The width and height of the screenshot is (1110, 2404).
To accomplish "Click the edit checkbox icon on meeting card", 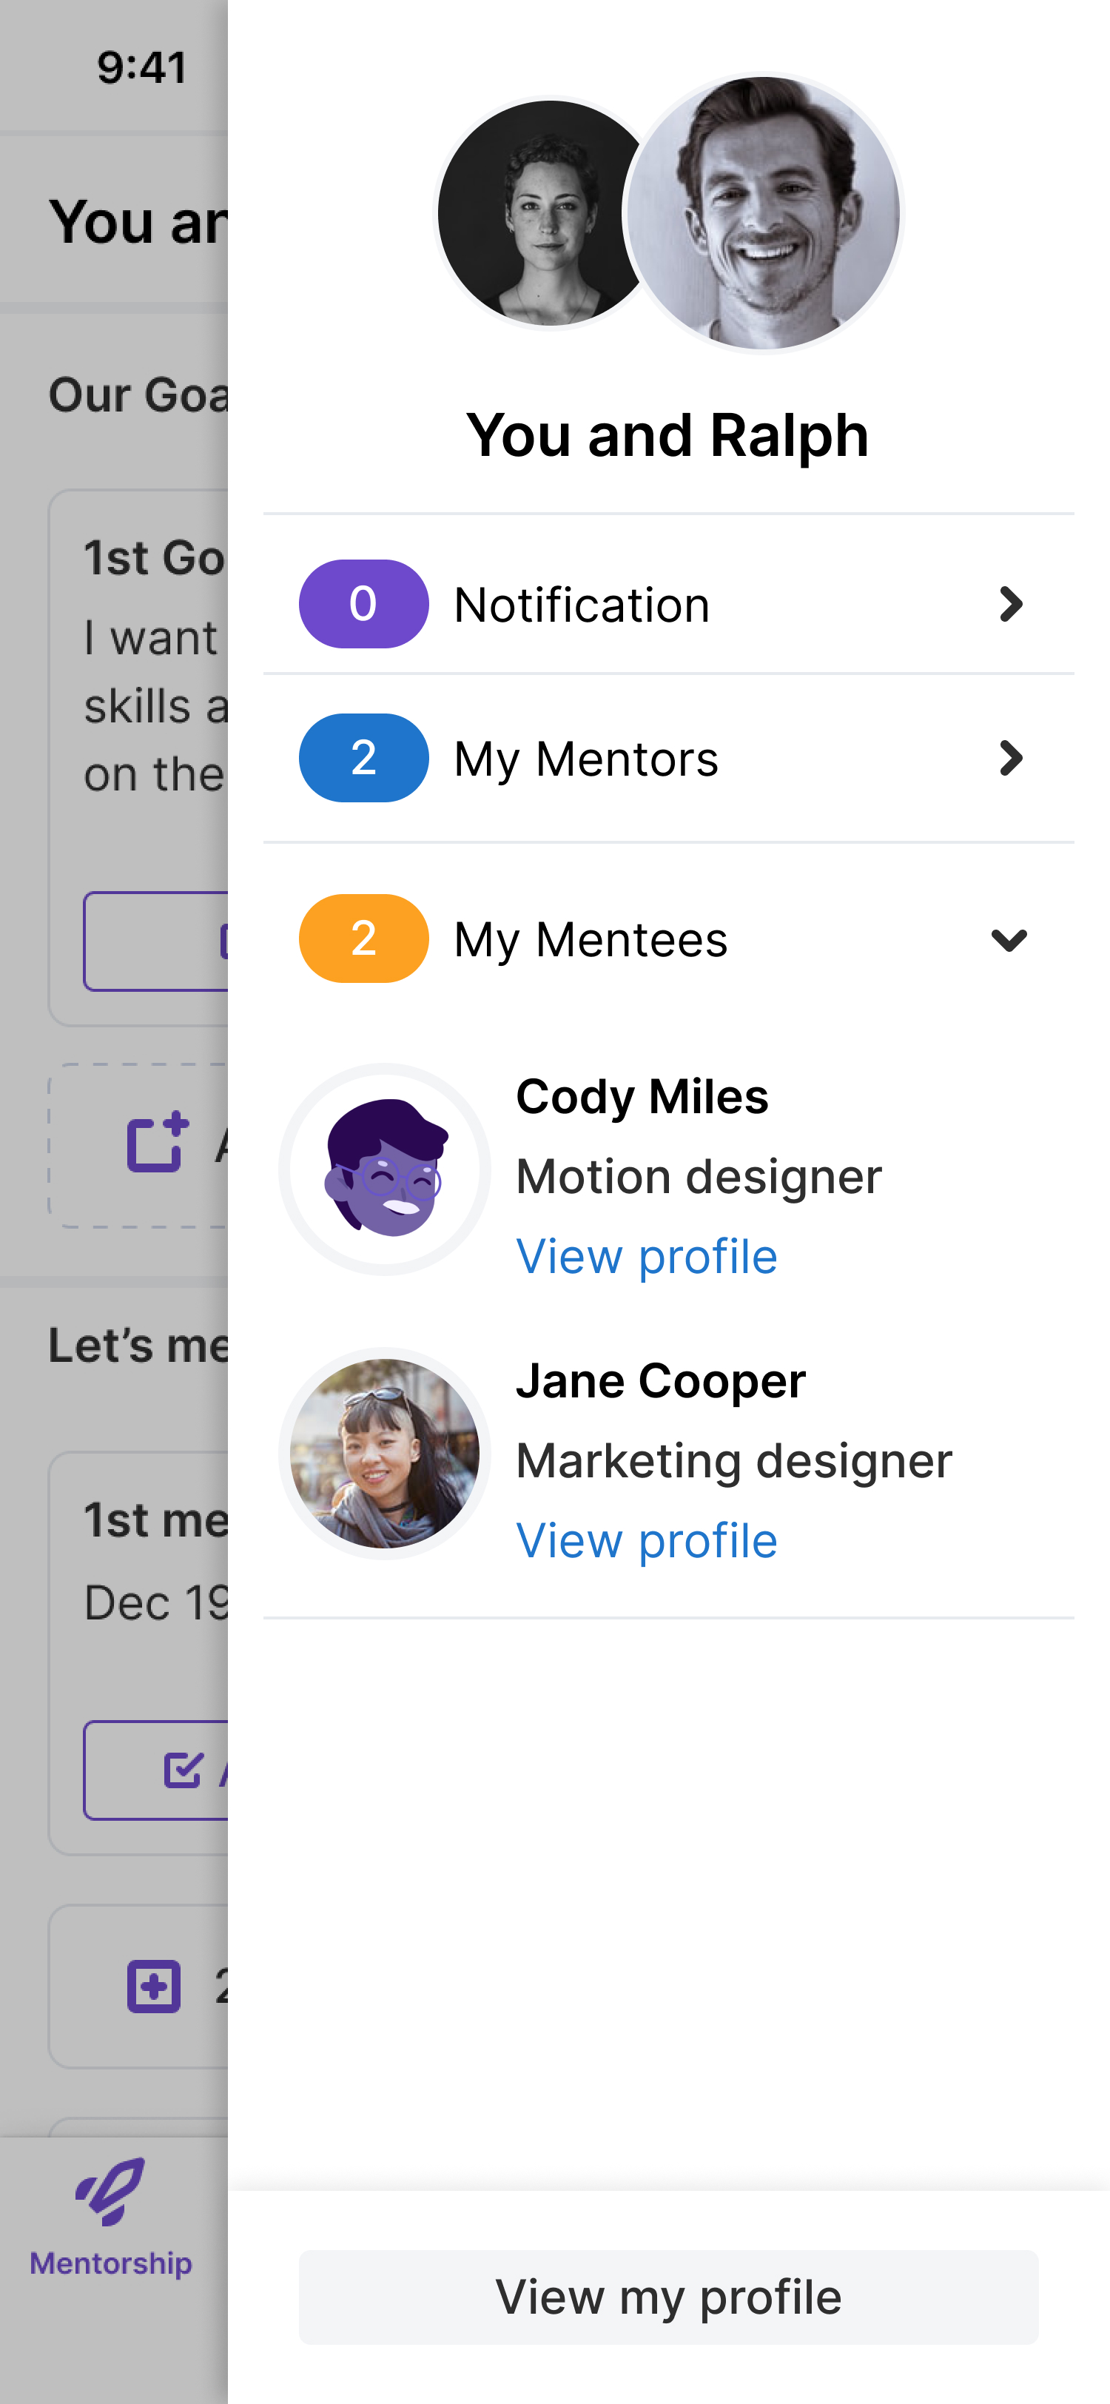I will point(183,1770).
